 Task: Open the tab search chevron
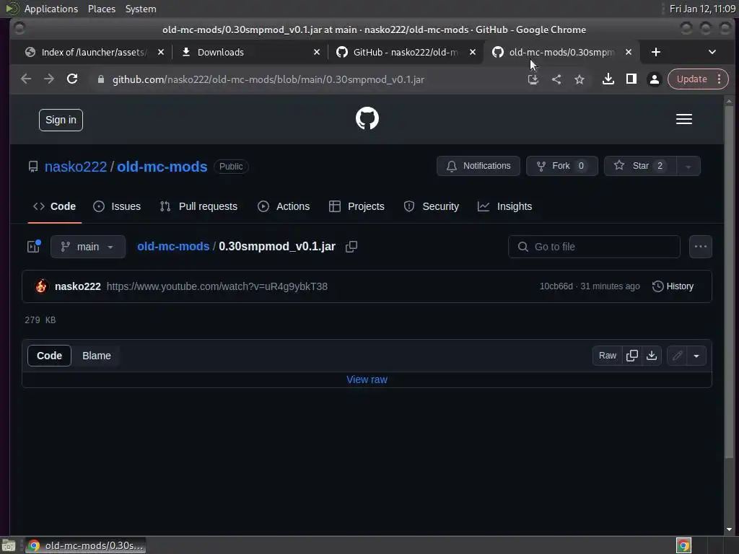point(712,52)
